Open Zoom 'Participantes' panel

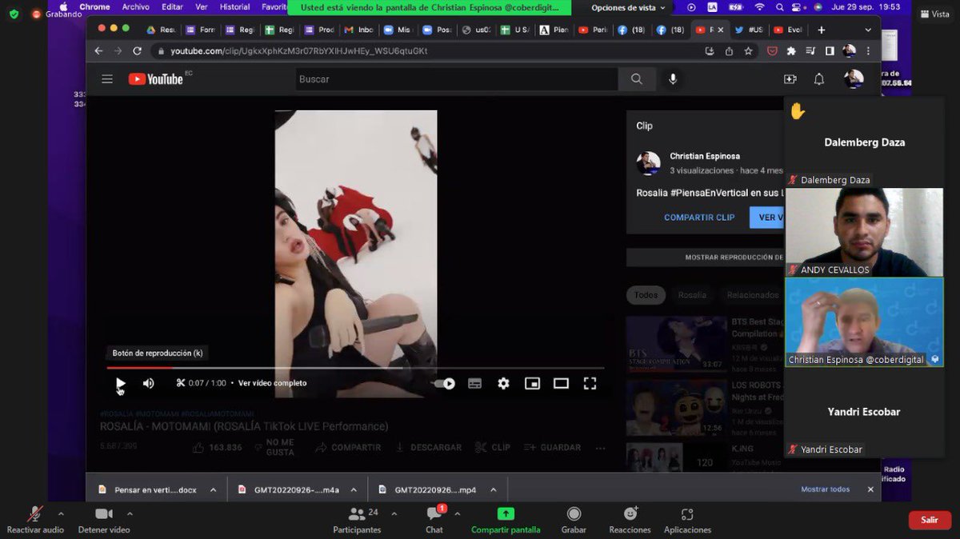point(358,519)
